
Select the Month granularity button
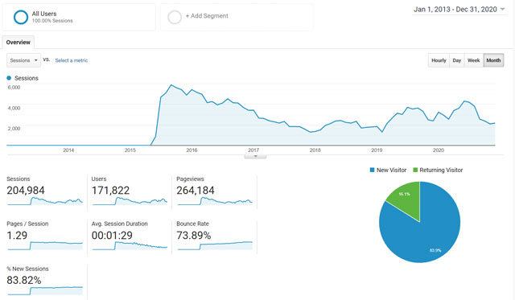[x=493, y=60]
